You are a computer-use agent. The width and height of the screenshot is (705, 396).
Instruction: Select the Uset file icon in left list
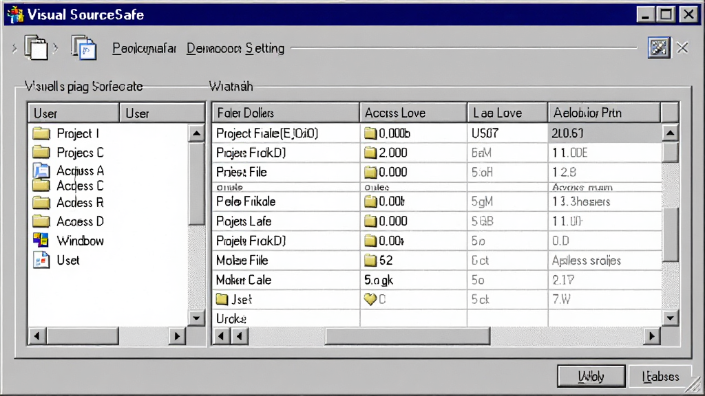point(41,260)
